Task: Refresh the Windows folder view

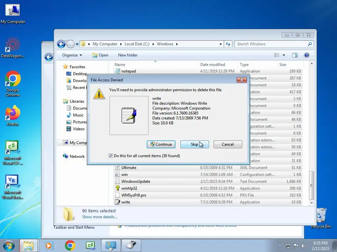Action: pyautogui.click(x=228, y=44)
